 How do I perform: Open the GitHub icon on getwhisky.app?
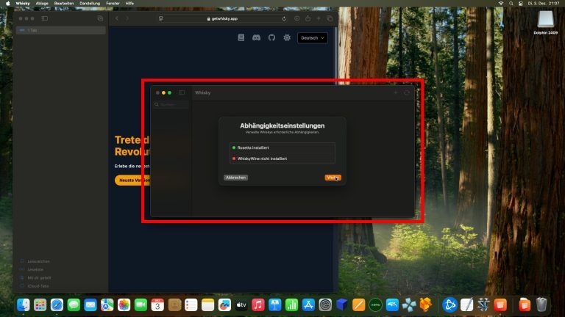point(271,37)
